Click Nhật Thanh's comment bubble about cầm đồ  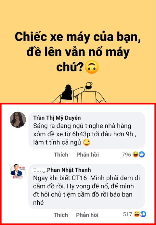[x=87, y=186]
